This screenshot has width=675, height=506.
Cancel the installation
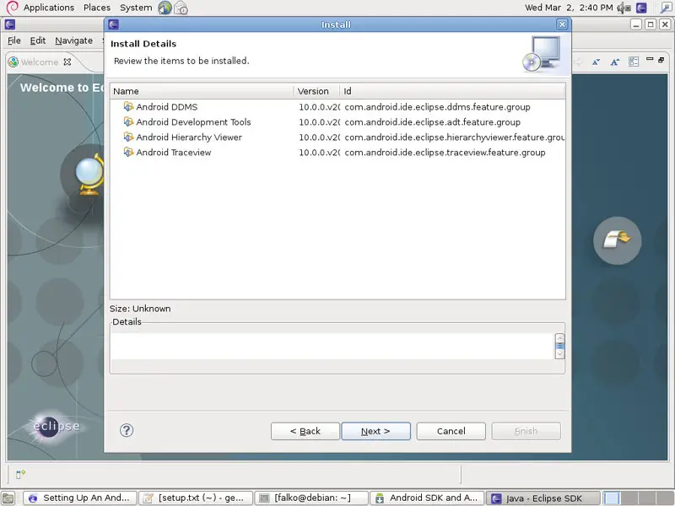tap(451, 431)
